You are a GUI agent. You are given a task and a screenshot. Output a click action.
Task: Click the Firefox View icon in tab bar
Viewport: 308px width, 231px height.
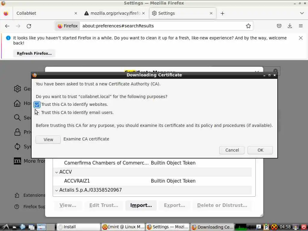pyautogui.click(x=6, y=13)
